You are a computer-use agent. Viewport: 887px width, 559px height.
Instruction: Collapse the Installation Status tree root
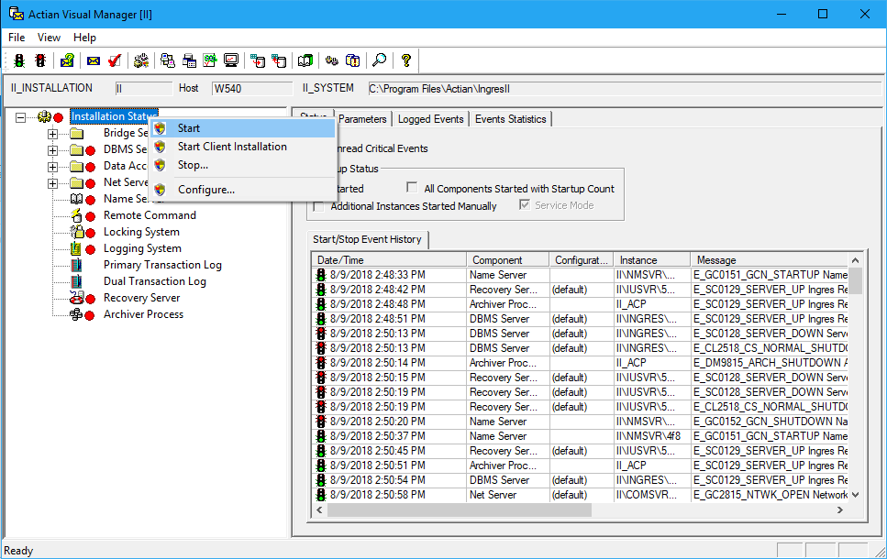(20, 117)
